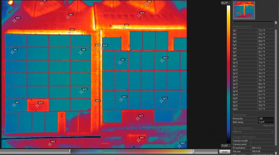This screenshot has width=279, height=155.
Task: Select the Sp16 row showing 80.4 °F
Action: 253,84
